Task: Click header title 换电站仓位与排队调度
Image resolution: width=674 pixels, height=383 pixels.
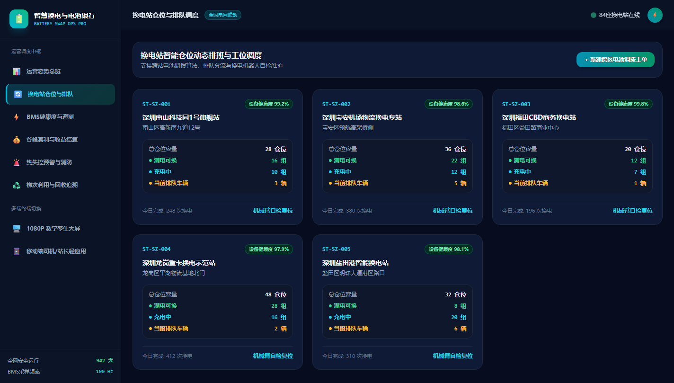Action: coord(166,15)
